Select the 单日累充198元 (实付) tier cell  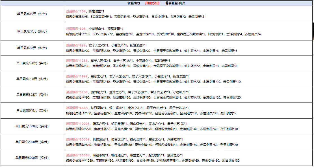point(32,79)
